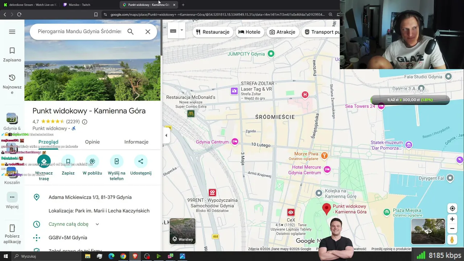Click the Pierogarnia Mandu search field
The height and width of the screenshot is (261, 464).
[x=80, y=32]
